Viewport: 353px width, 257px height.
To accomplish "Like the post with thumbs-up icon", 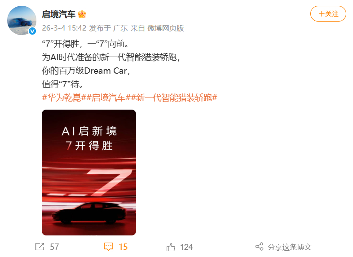I will (171, 247).
